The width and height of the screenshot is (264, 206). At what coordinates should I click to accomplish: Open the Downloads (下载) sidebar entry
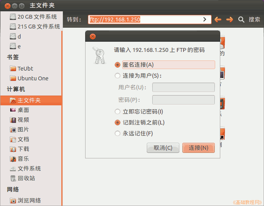(x=23, y=149)
